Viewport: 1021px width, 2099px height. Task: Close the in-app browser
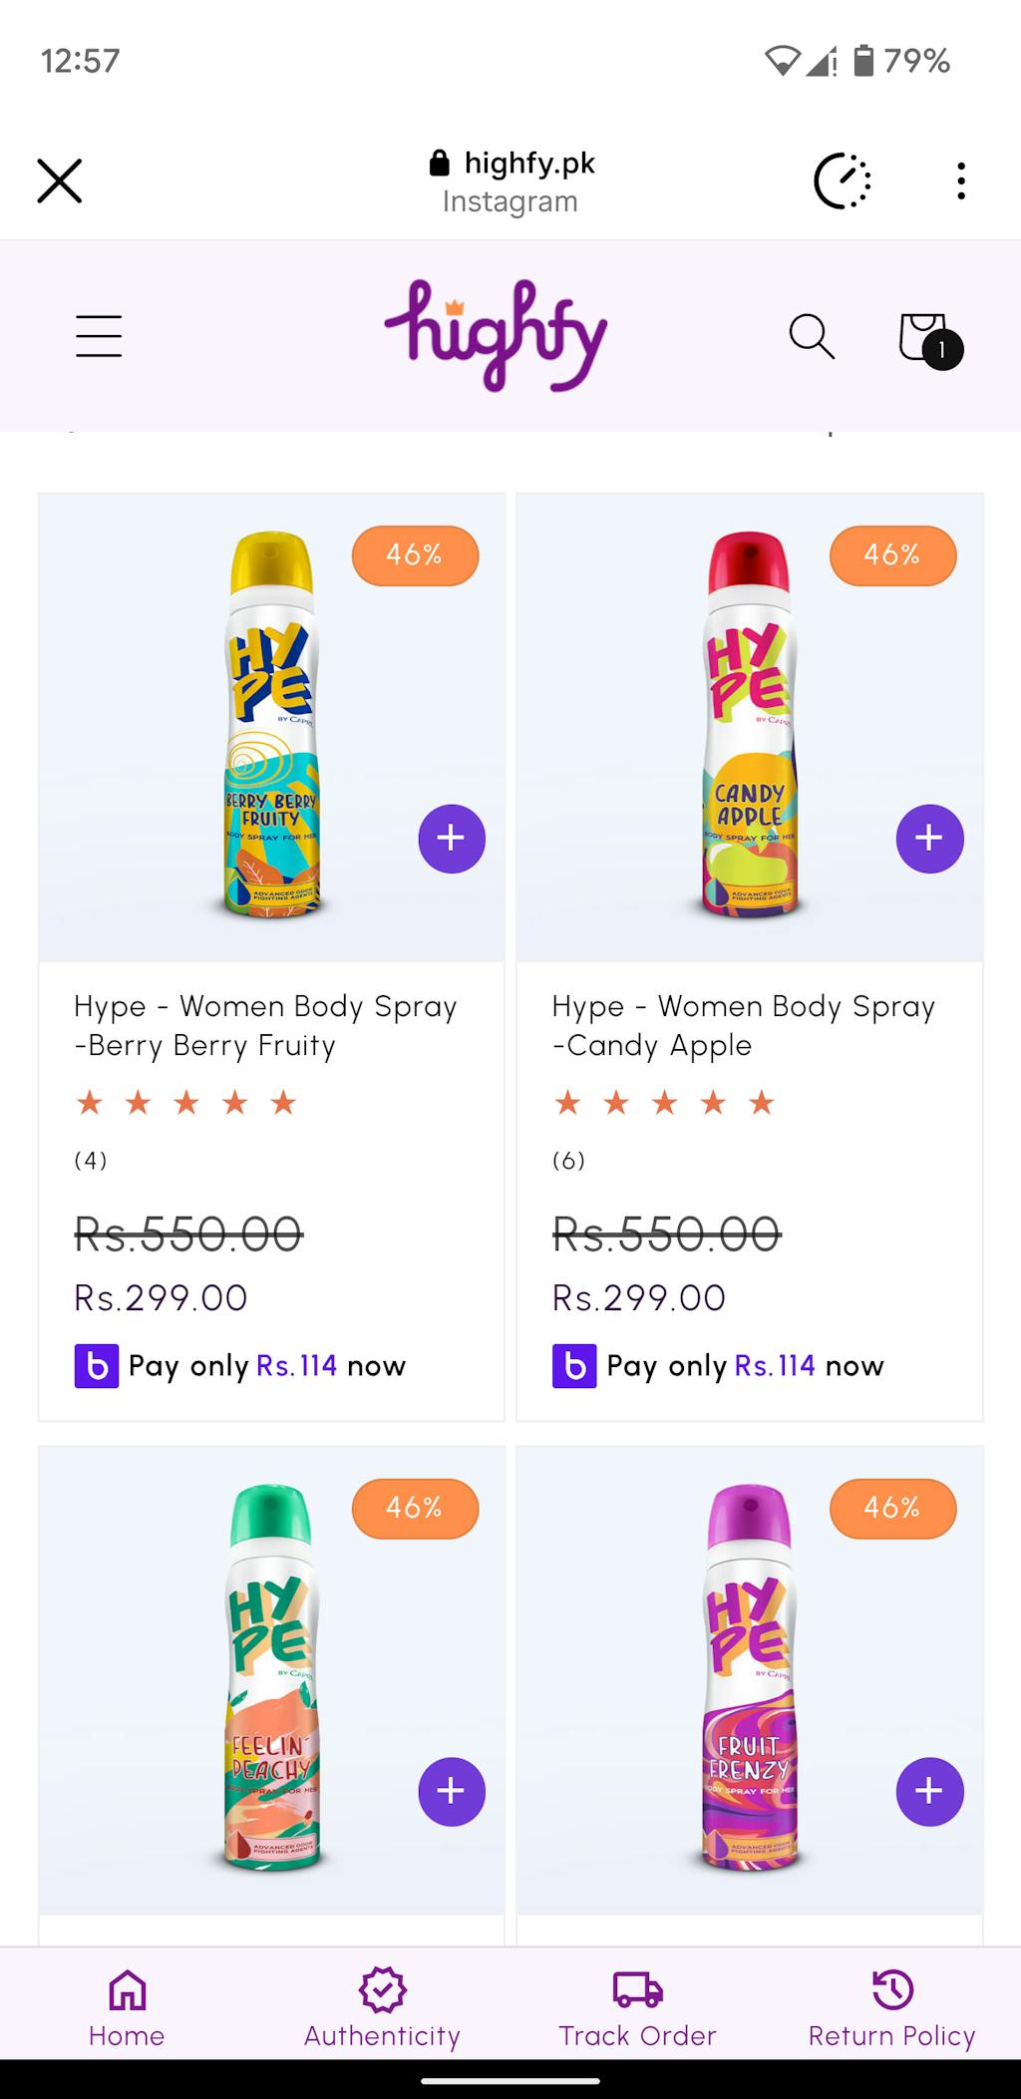click(60, 181)
